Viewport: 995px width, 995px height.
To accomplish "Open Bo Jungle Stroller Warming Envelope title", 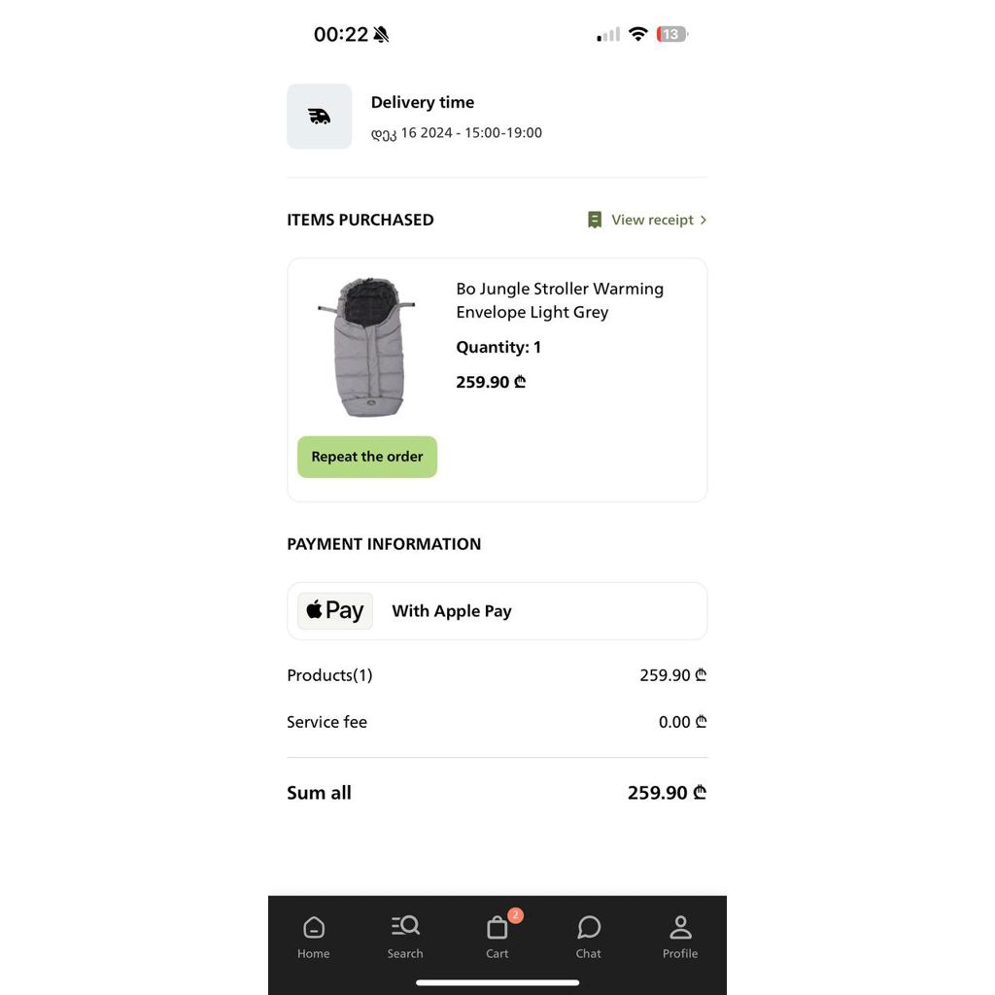I will 560,300.
